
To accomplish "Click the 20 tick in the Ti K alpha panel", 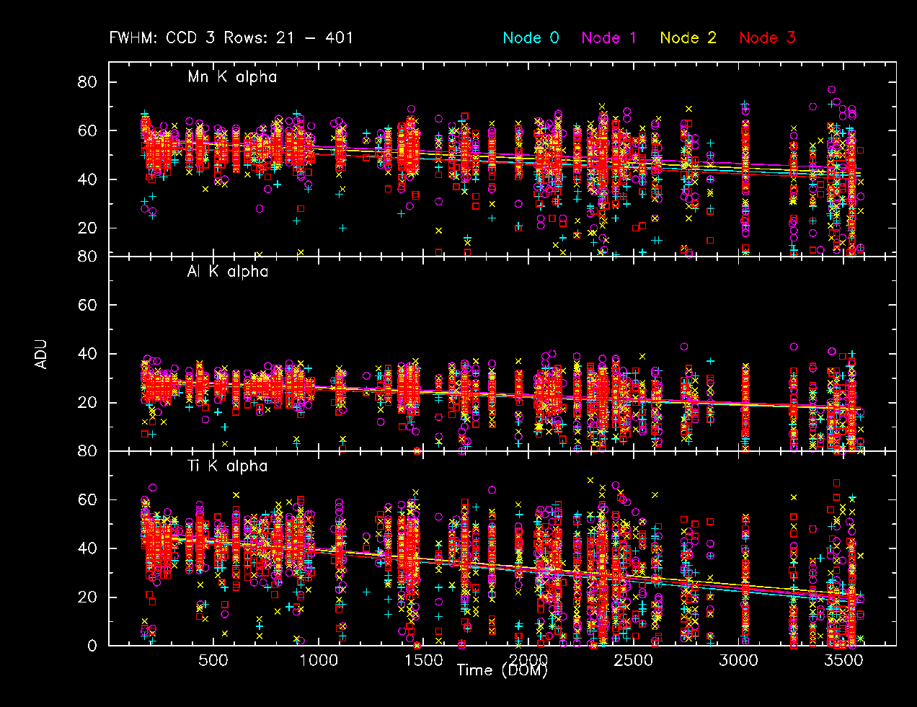I will coord(87,597).
